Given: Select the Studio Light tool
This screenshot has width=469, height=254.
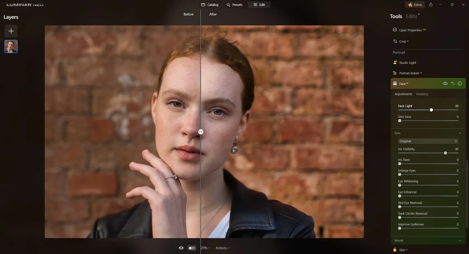Looking at the screenshot, I should pyautogui.click(x=407, y=63).
